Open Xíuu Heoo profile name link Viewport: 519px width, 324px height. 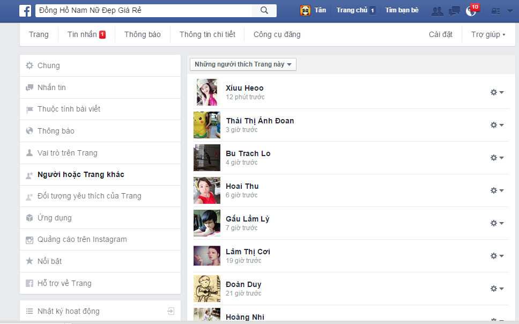coord(244,88)
